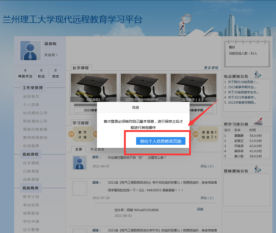Click 评论（0）on 赵东's post
The image size is (276, 233).
[x=207, y=166]
